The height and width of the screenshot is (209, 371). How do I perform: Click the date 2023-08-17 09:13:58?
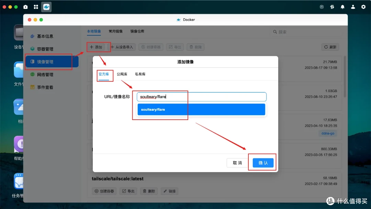tap(321, 68)
